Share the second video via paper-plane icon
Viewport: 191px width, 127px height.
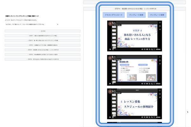point(160,63)
